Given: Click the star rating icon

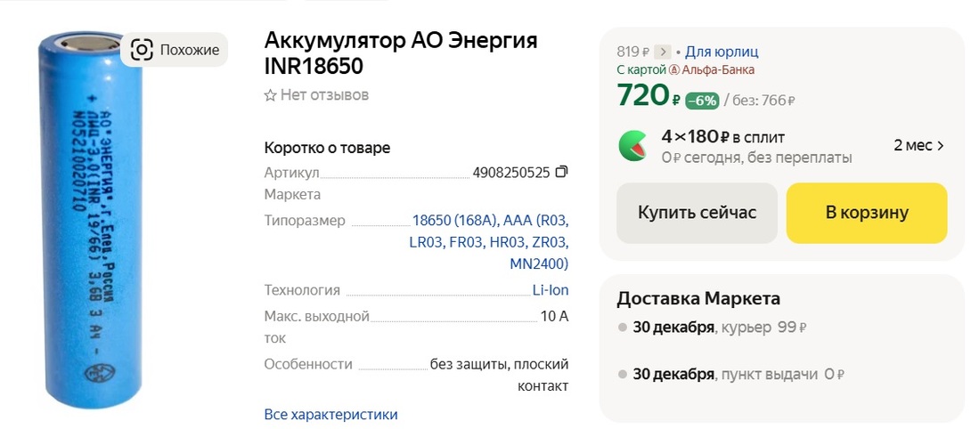Looking at the screenshot, I should [270, 95].
